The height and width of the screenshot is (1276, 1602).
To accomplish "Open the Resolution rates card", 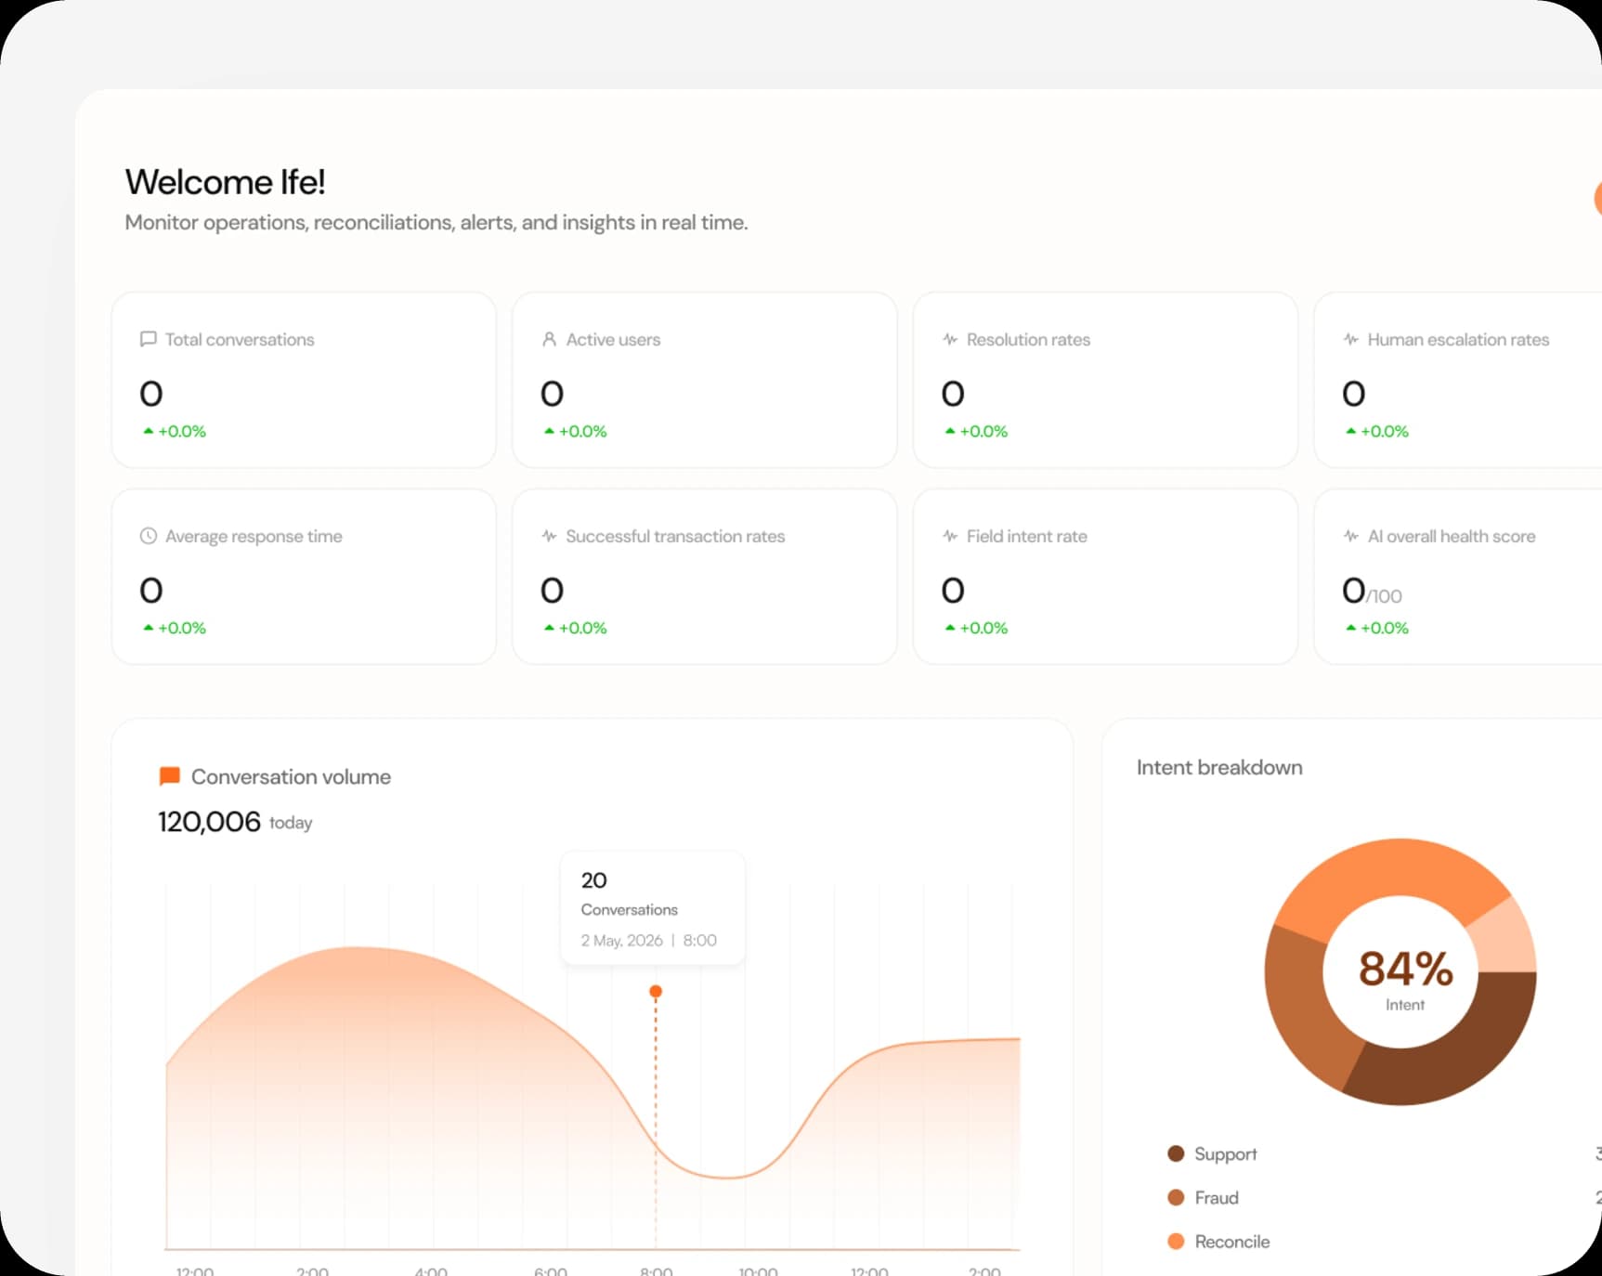I will 1105,380.
